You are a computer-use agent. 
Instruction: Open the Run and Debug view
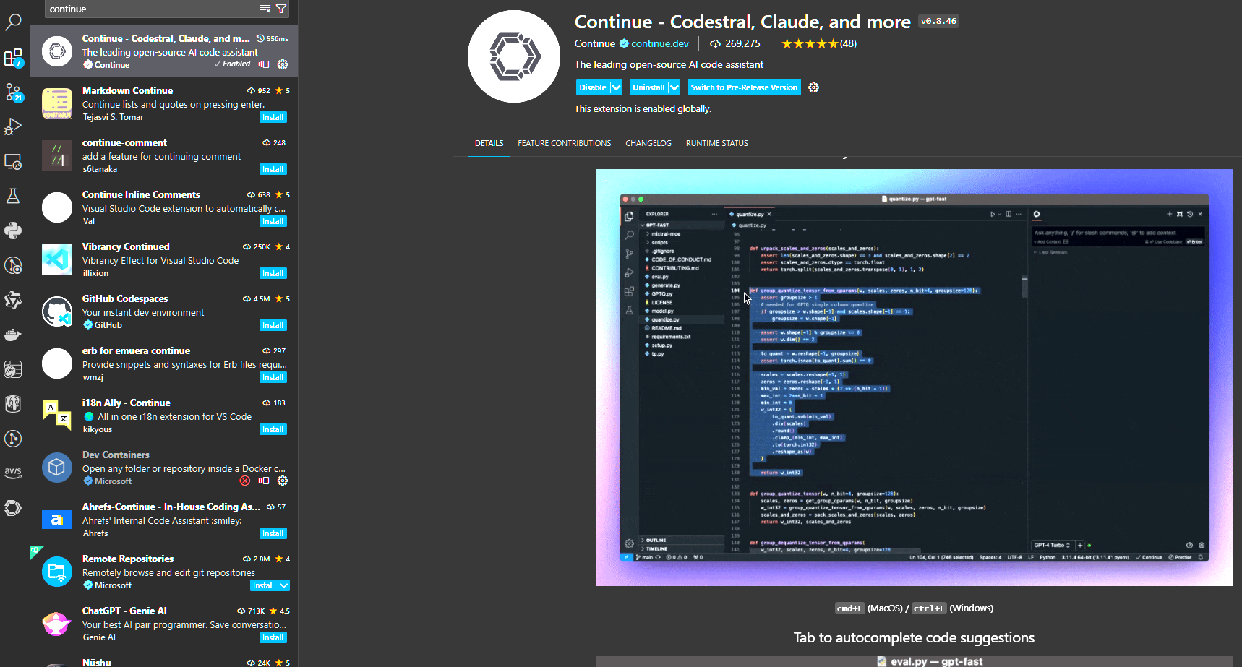click(x=13, y=126)
